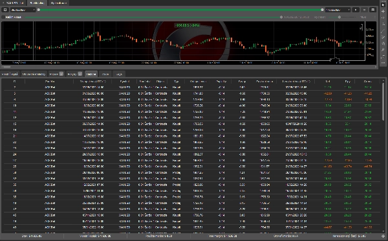Sort by the Typ column header
The height and width of the screenshot is (241, 388).
[176, 82]
